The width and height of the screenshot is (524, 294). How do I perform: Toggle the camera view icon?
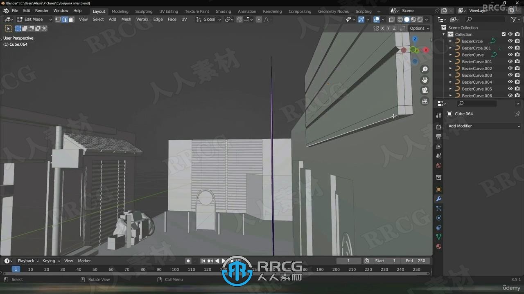(425, 91)
